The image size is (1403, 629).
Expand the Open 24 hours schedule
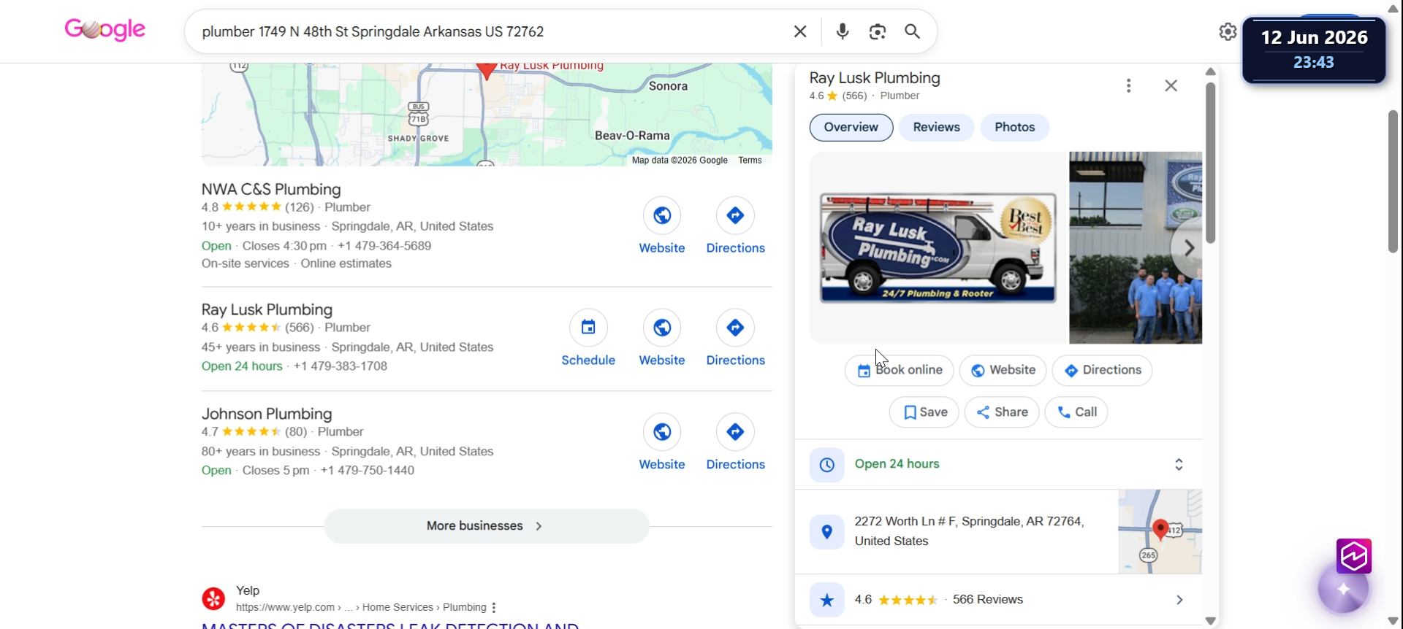1179,465
